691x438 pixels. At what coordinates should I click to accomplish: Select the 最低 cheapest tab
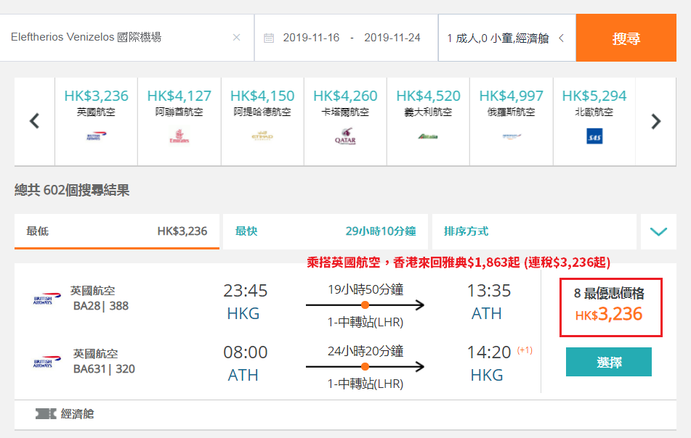[x=117, y=231]
